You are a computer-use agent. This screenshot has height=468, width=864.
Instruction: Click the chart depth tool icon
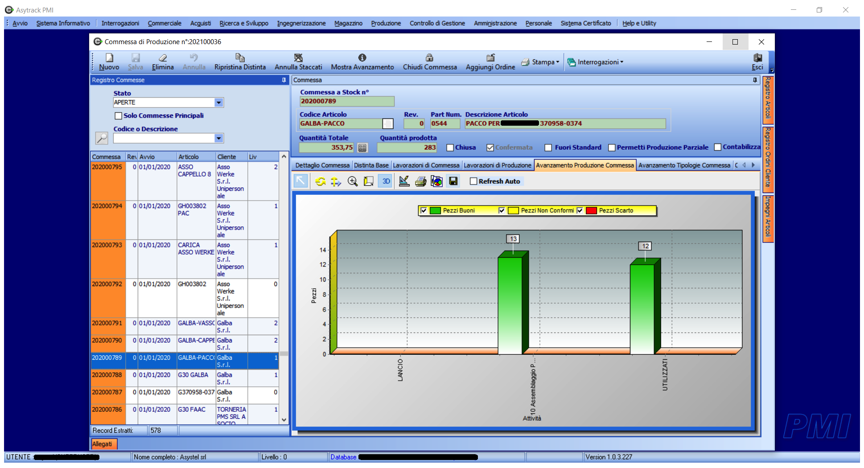369,181
